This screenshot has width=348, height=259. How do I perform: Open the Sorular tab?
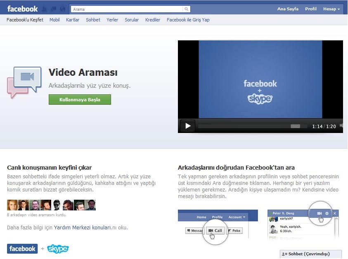click(x=132, y=20)
